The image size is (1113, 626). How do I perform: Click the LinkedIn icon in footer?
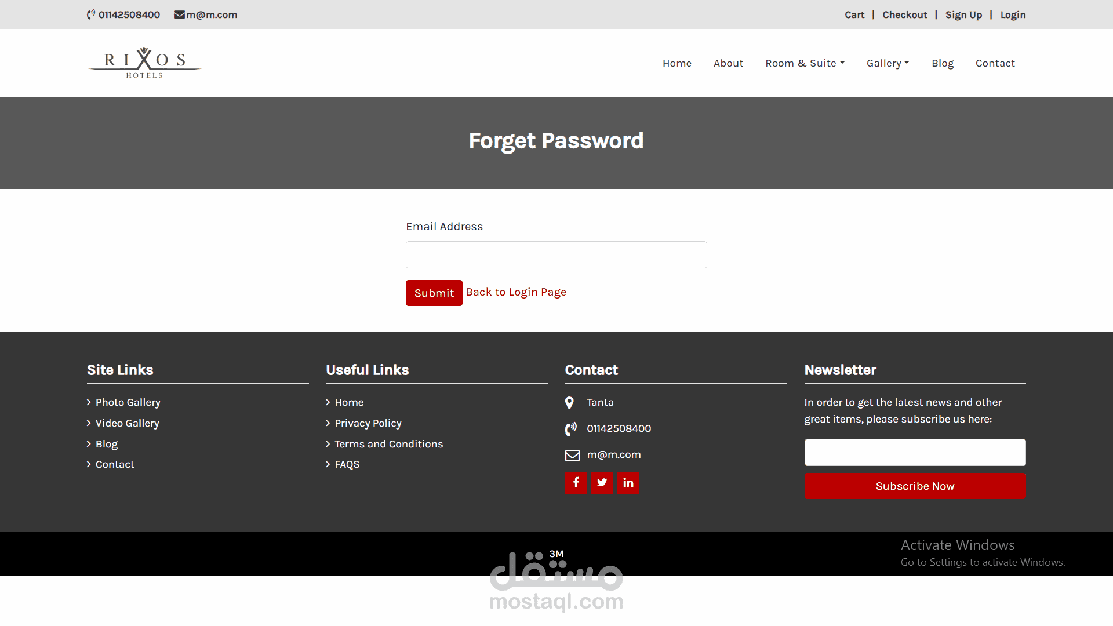pyautogui.click(x=628, y=483)
